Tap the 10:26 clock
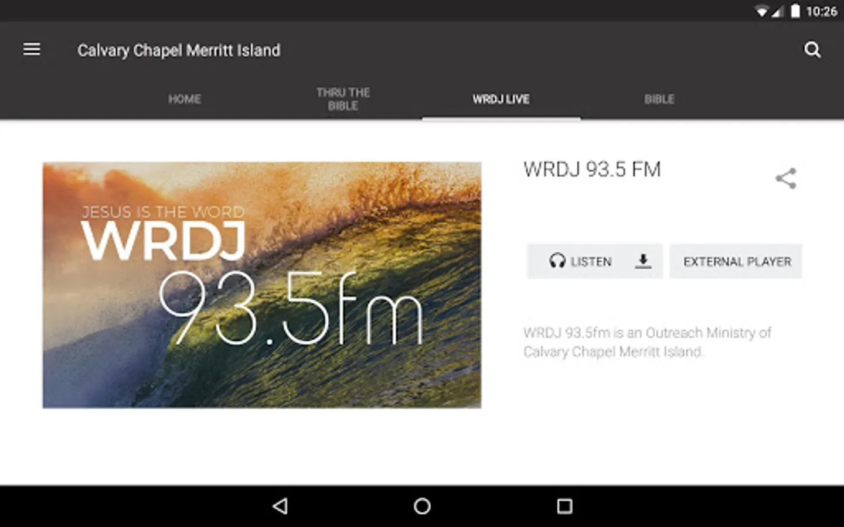The width and height of the screenshot is (844, 527). [x=822, y=11]
